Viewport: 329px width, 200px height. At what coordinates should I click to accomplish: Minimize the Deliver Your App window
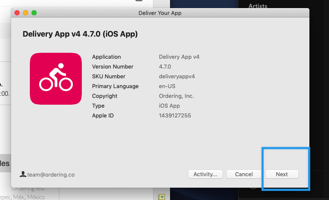26,13
